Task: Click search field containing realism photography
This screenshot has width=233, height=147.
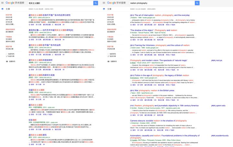Action: (x=162, y=3)
